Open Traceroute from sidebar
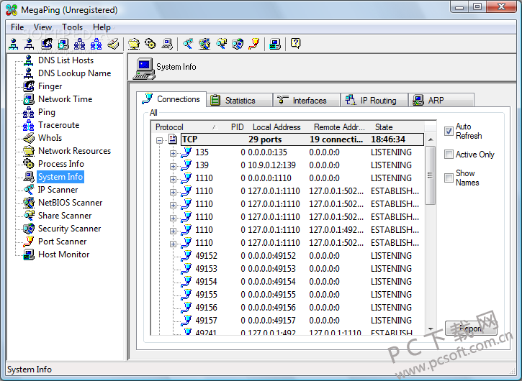The height and width of the screenshot is (381, 522). (x=58, y=125)
